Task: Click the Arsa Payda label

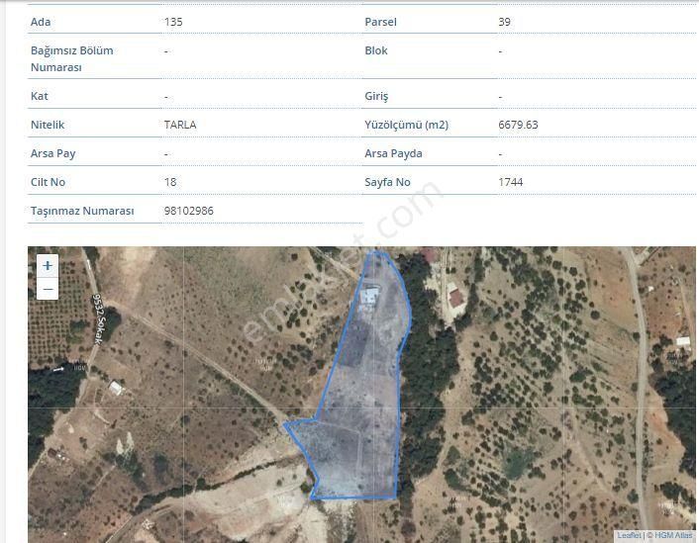Action: (393, 153)
